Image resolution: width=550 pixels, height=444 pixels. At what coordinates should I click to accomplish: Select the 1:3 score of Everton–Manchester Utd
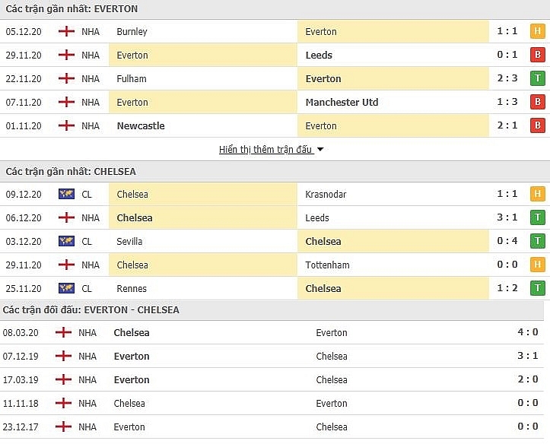coord(507,102)
